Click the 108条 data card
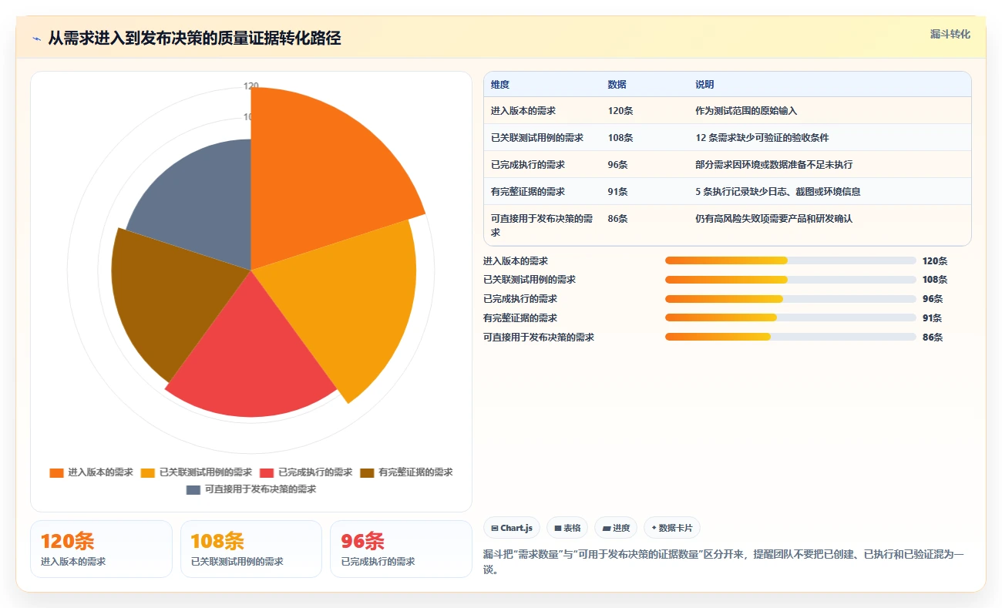1002x608 pixels. [251, 549]
